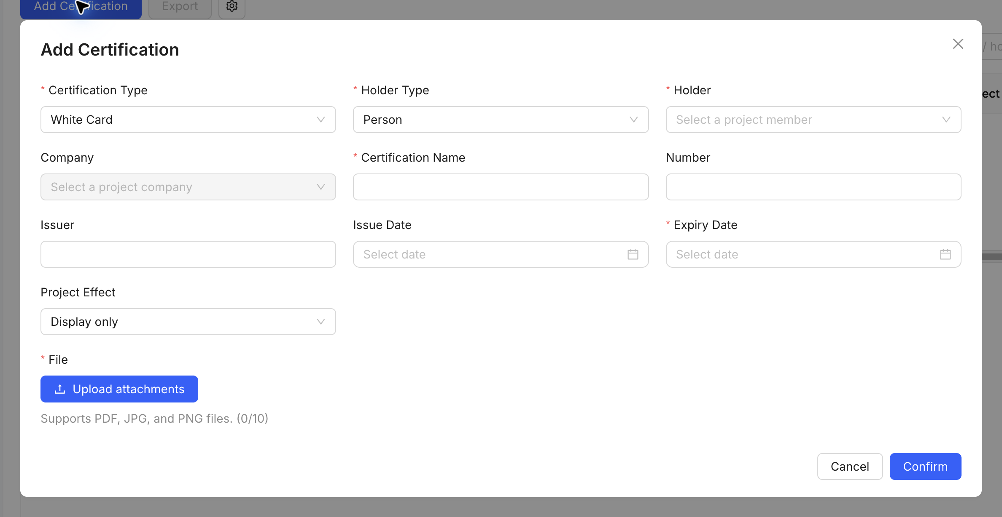Image resolution: width=1002 pixels, height=517 pixels.
Task: Click the Expiry Date calendar icon
Action: click(x=945, y=254)
